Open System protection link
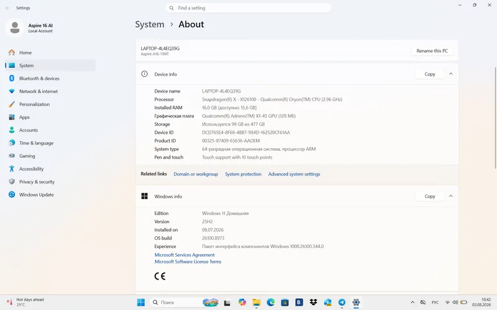 point(243,174)
